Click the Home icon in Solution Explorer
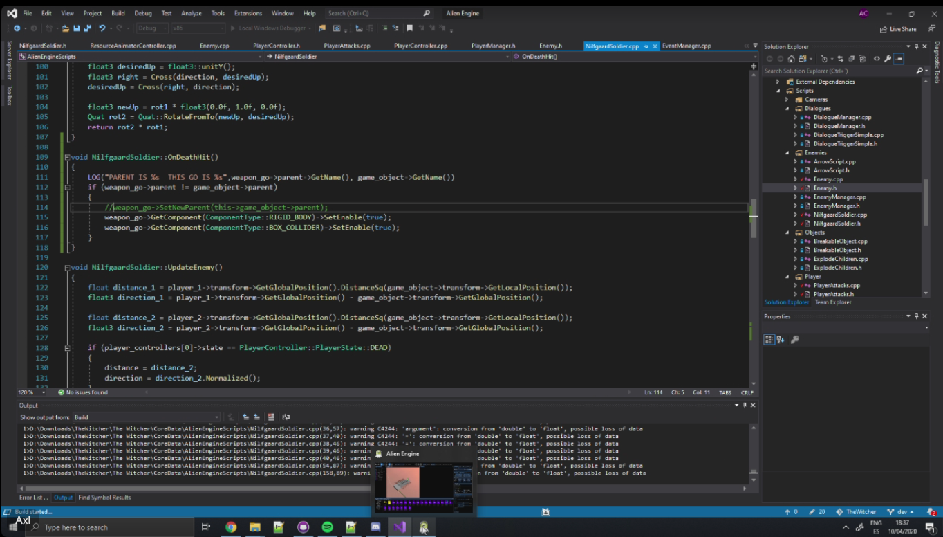943x537 pixels. [x=791, y=59]
